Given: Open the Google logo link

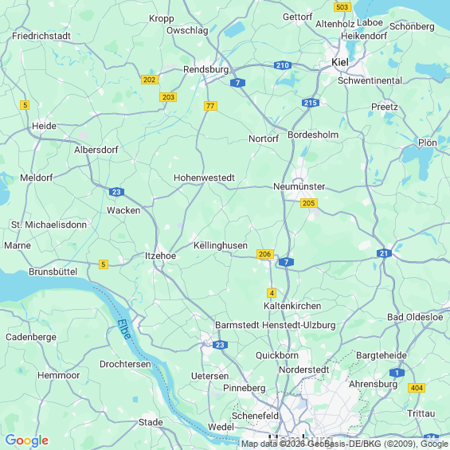Looking at the screenshot, I should [x=27, y=440].
